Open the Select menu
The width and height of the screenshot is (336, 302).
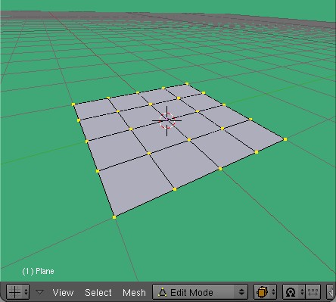(98, 293)
